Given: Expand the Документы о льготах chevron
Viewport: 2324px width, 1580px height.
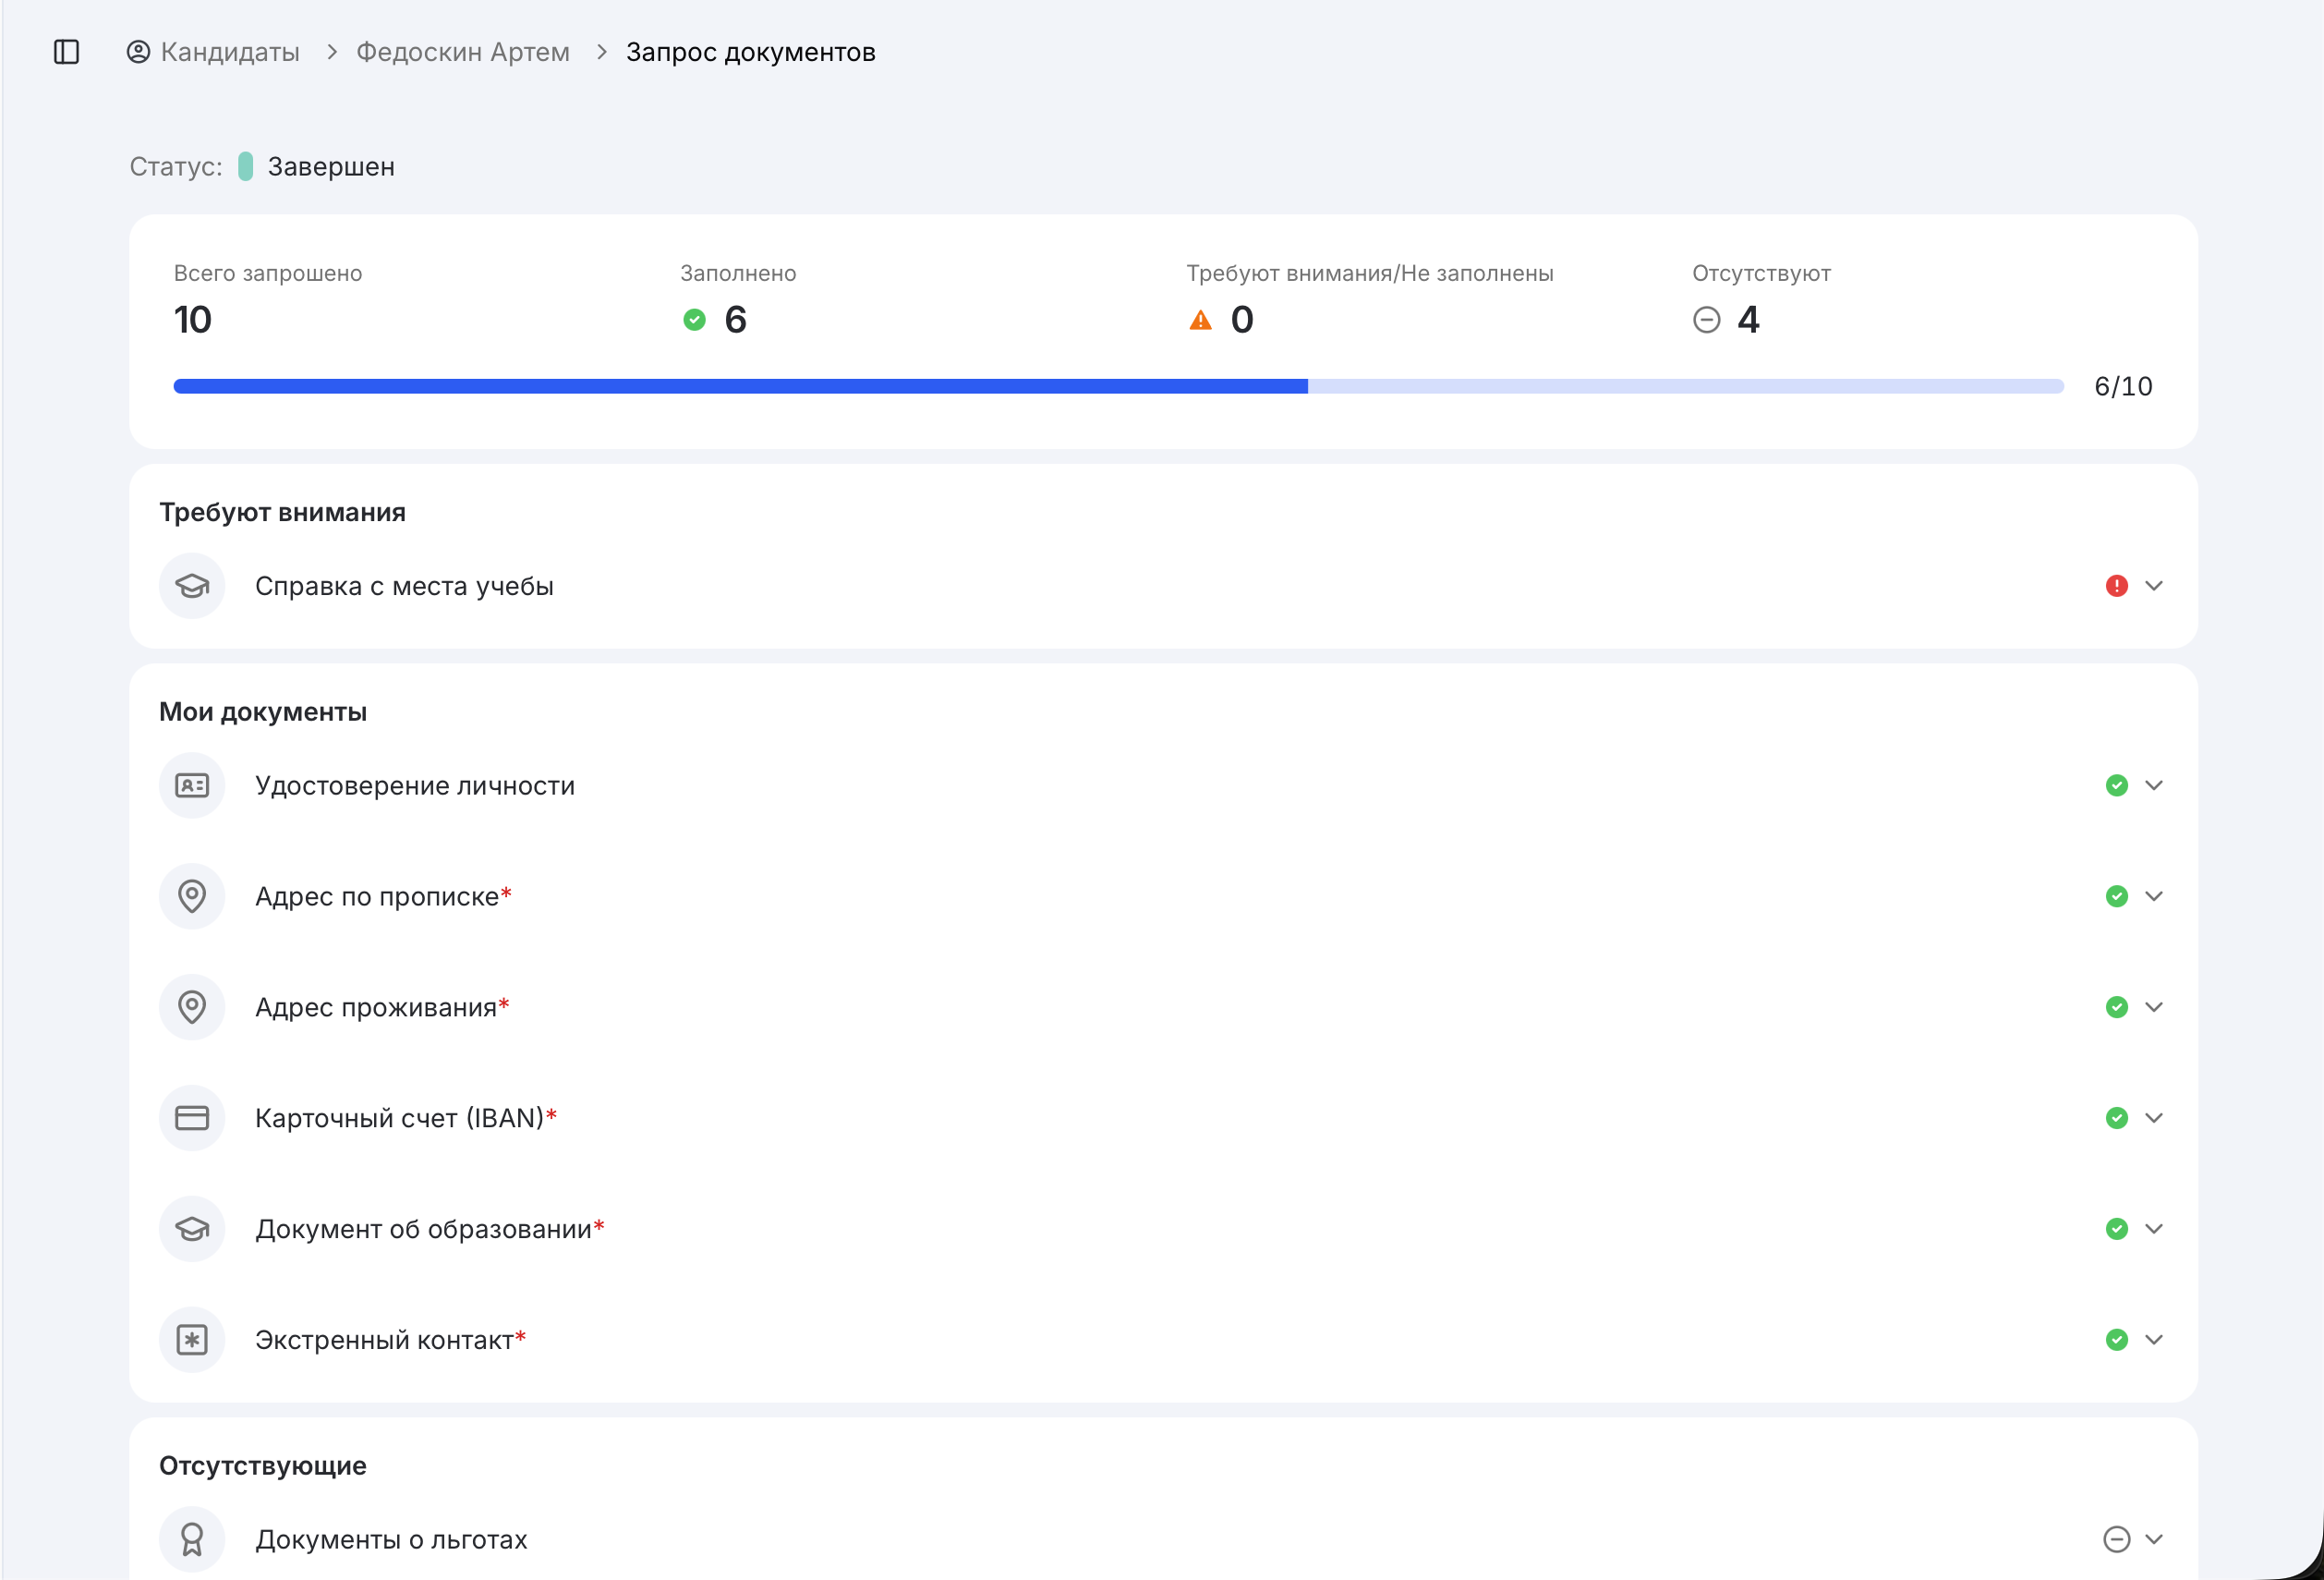Looking at the screenshot, I should 2154,1540.
